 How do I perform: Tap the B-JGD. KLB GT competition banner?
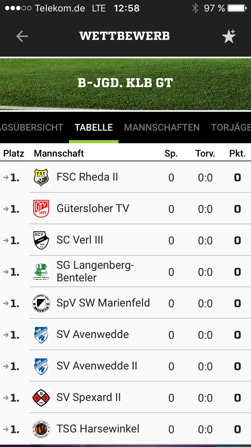[x=125, y=83]
